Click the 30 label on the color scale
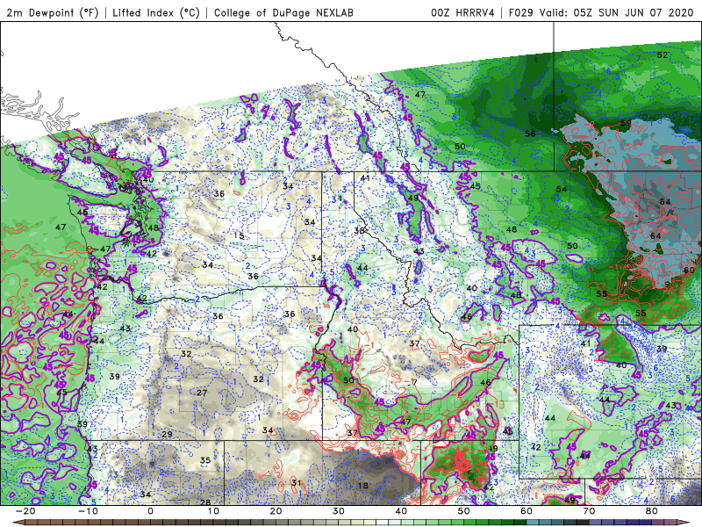 pyautogui.click(x=339, y=511)
